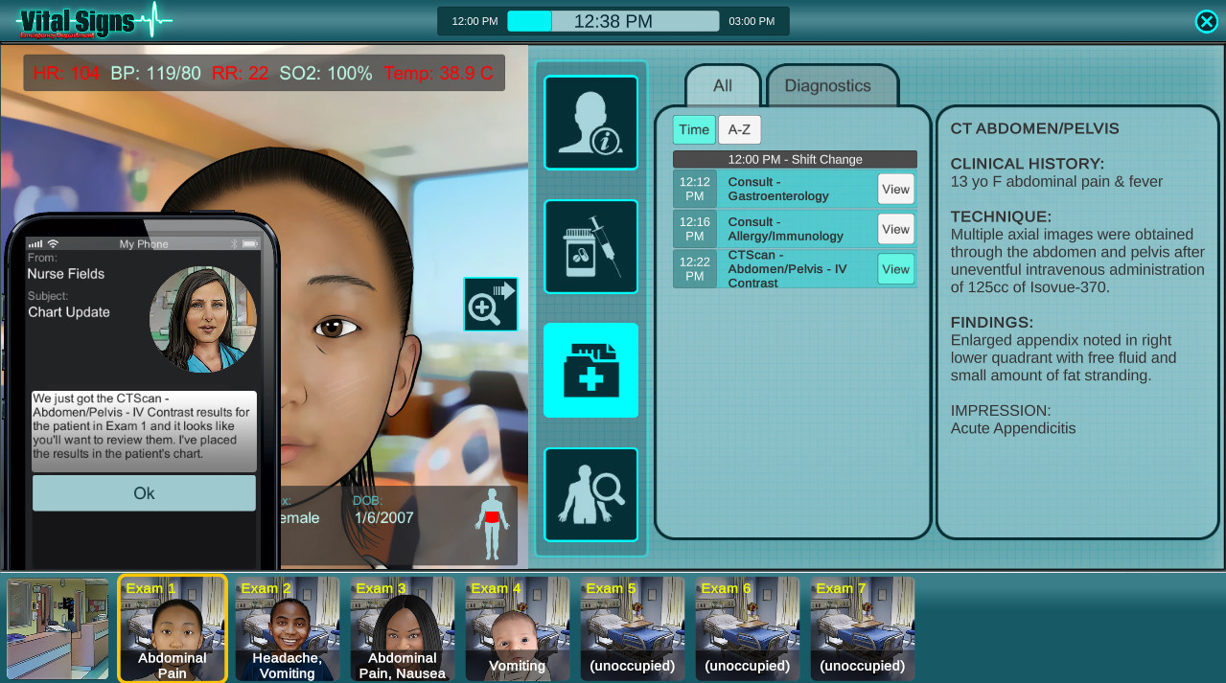Switch to the All tab
Viewport: 1226px width, 683px height.
click(x=722, y=86)
